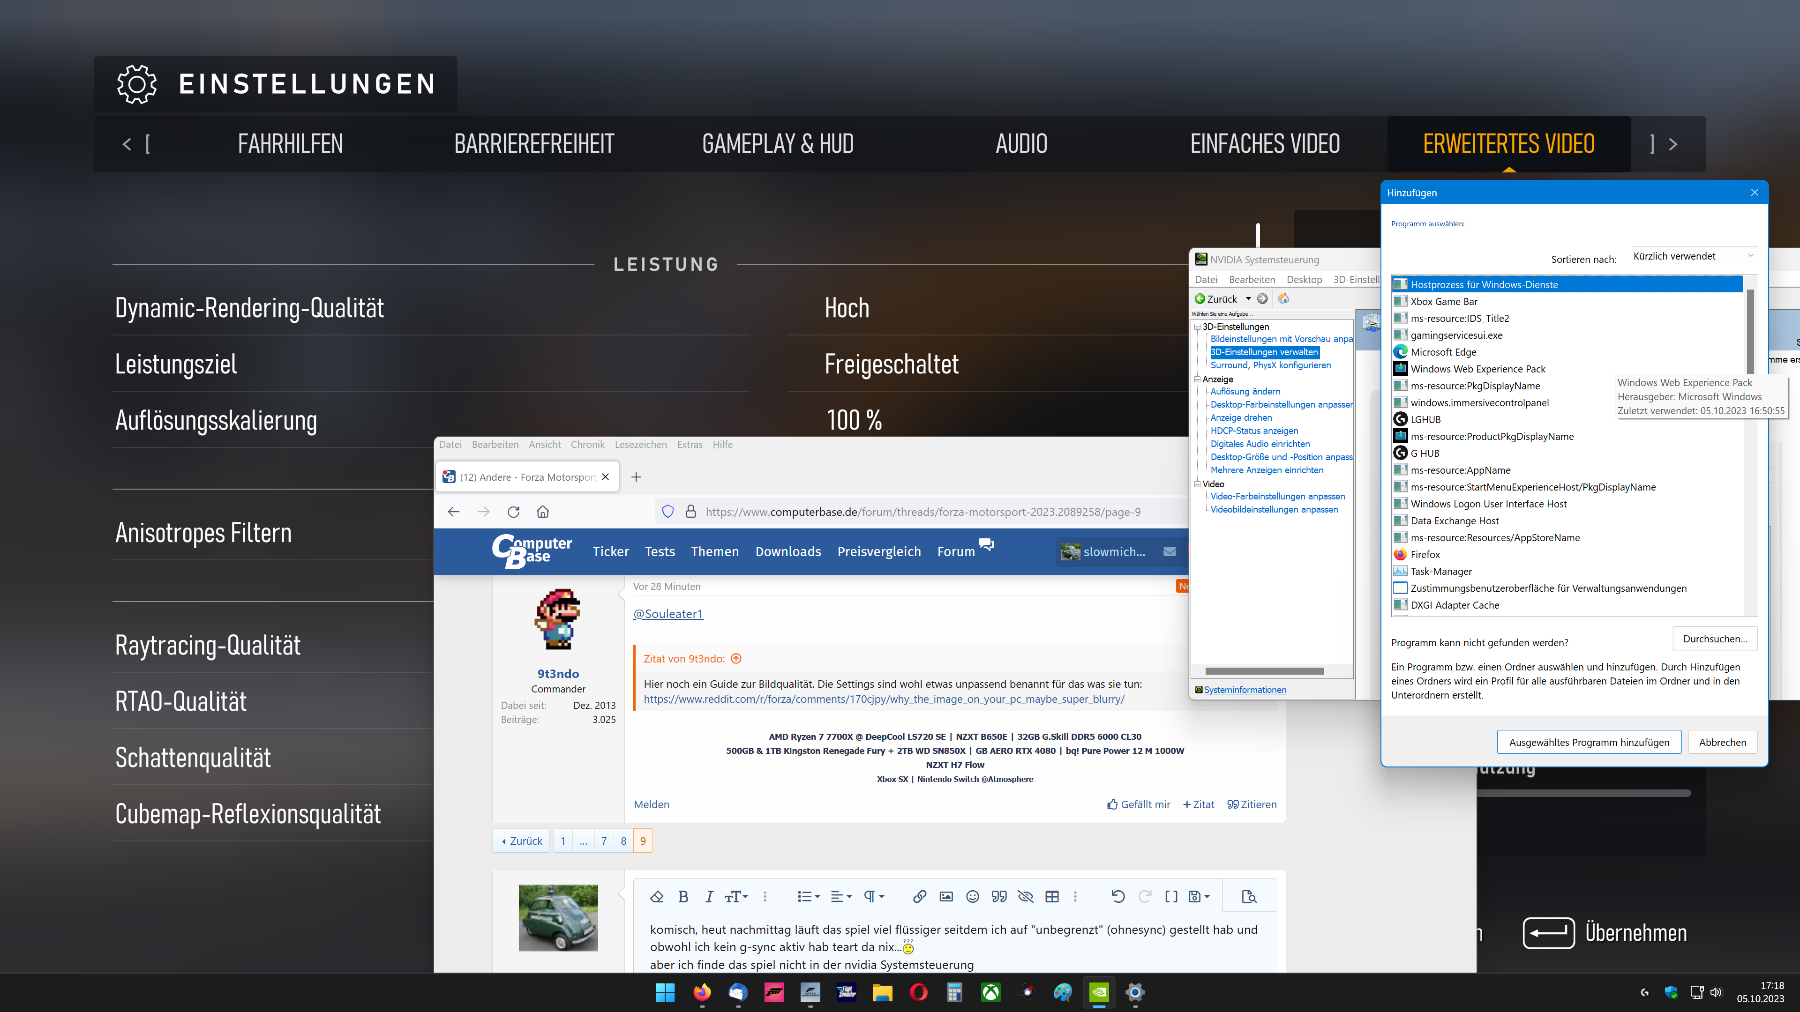1800x1012 pixels.
Task: Click the insert link icon in editor
Action: click(920, 897)
